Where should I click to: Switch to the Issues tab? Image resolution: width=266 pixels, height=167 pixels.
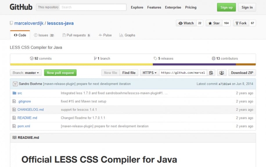(44, 35)
